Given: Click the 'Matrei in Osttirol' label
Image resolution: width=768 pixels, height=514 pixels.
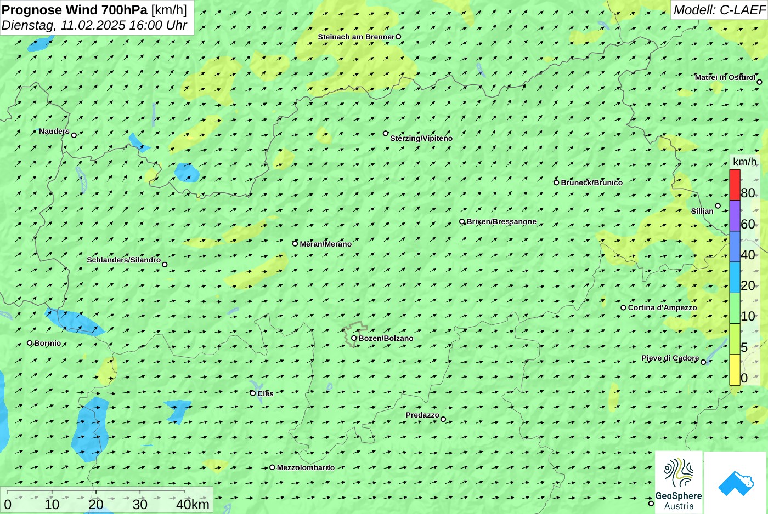Looking at the screenshot, I should pos(725,77).
